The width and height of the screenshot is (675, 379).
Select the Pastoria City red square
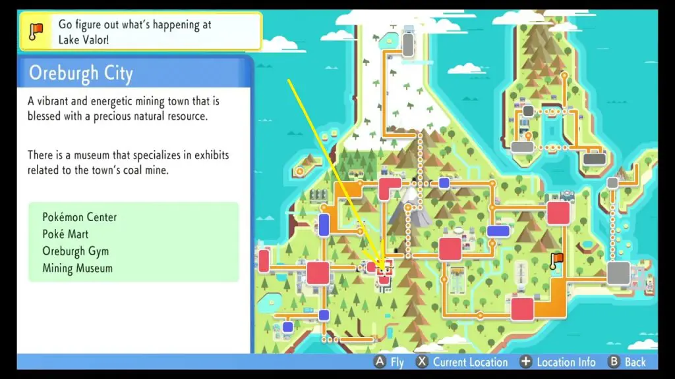point(521,308)
